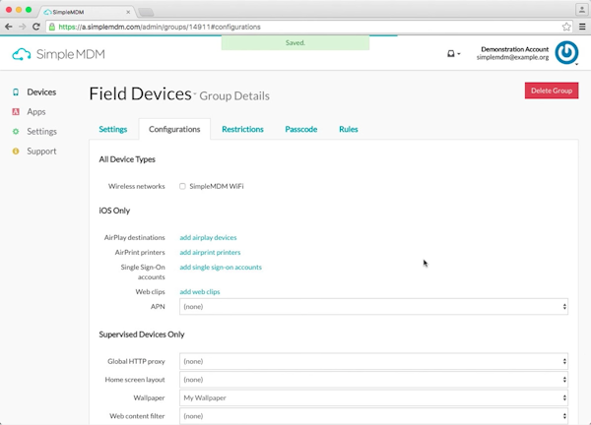Expand the Field Devices group name caret
The image size is (591, 425).
[x=195, y=93]
